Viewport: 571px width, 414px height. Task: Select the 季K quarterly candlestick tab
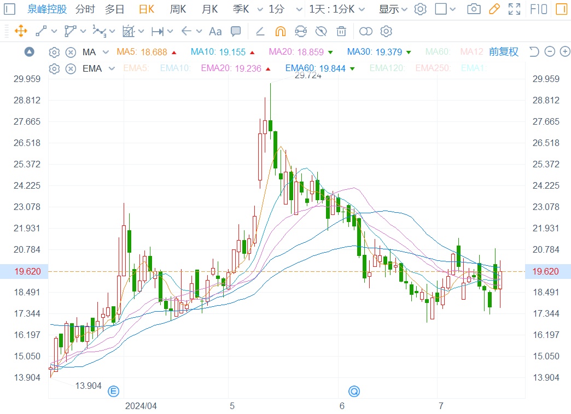point(241,9)
